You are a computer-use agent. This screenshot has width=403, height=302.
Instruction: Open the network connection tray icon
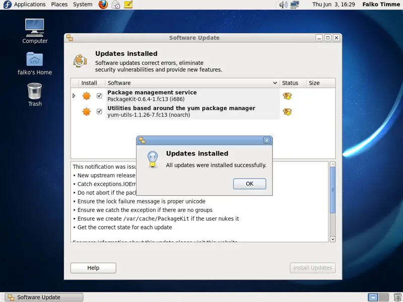tap(295, 5)
